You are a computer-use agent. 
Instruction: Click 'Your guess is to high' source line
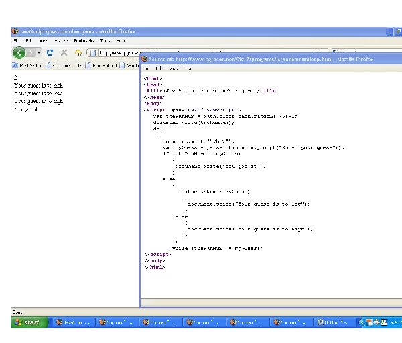pos(250,229)
